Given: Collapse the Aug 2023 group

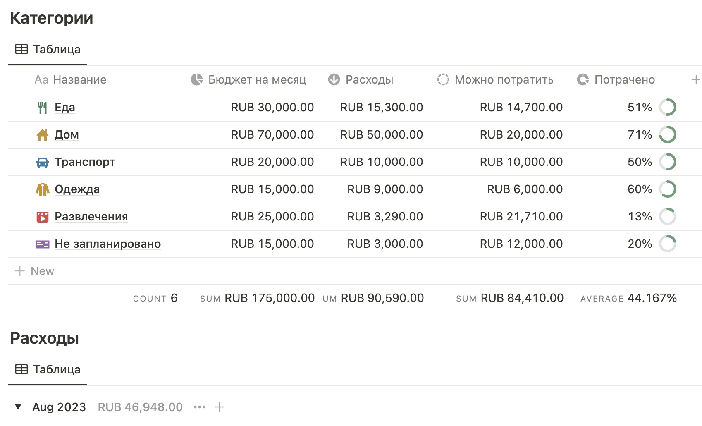Looking at the screenshot, I should 18,407.
